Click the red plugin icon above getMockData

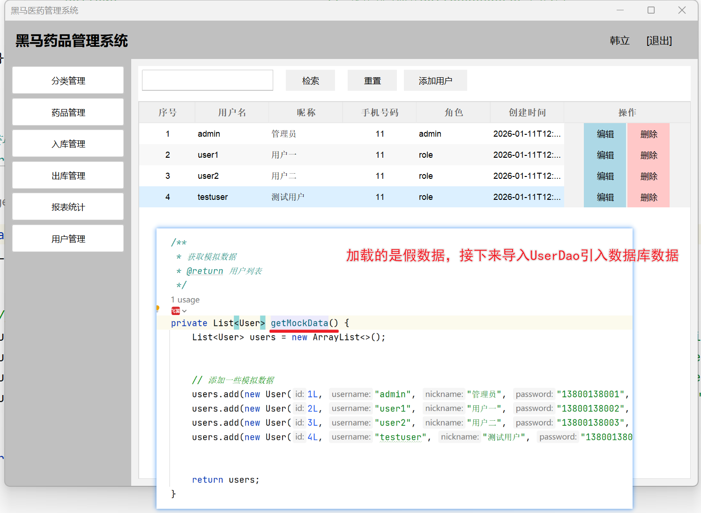[176, 311]
